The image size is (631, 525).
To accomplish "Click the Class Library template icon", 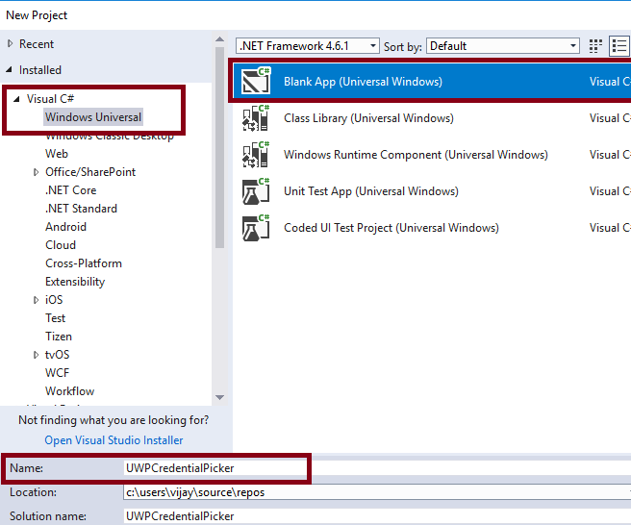I will point(256,117).
